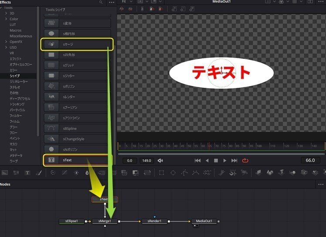
Task: Toggle audio mute speaker button
Action: tap(160, 161)
